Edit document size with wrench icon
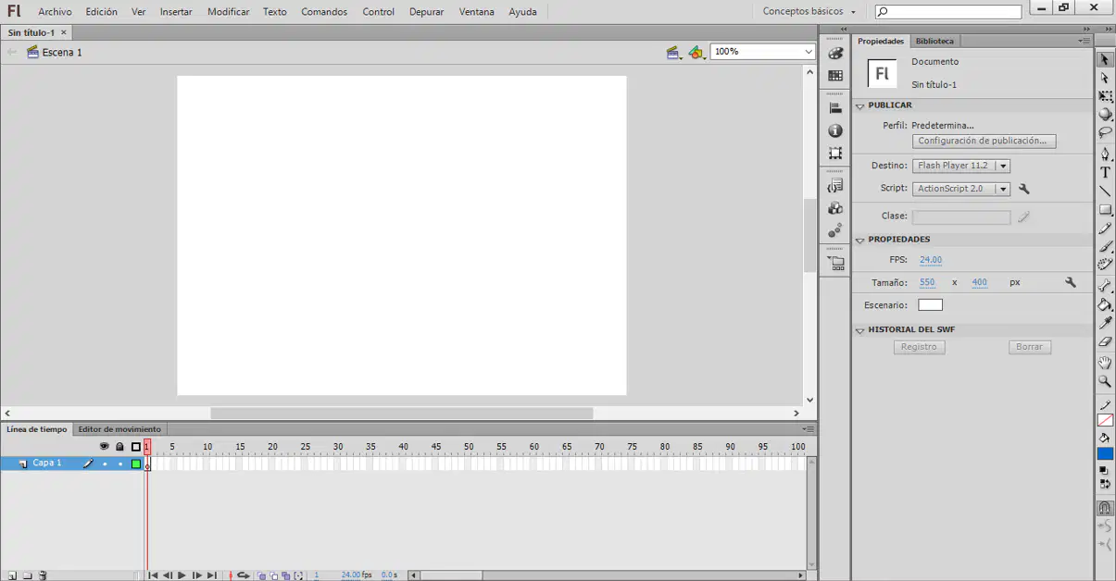The image size is (1116, 581). point(1071,282)
